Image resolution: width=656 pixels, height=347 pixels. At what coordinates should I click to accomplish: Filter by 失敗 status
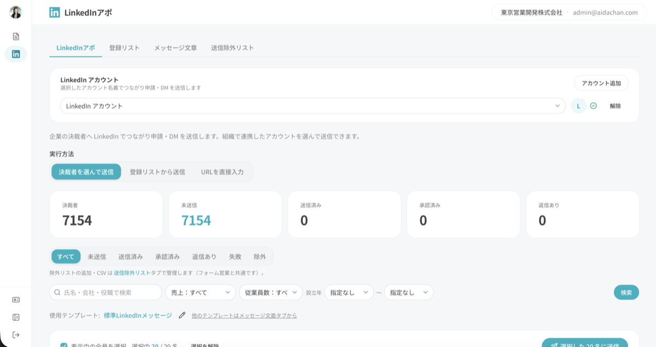(235, 256)
